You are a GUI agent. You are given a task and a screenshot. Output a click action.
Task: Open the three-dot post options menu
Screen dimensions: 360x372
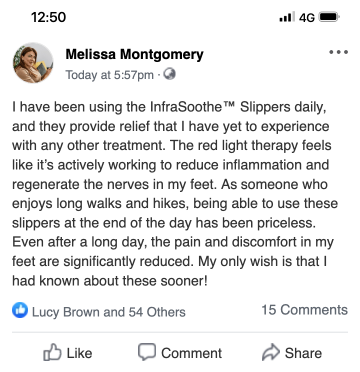(338, 52)
